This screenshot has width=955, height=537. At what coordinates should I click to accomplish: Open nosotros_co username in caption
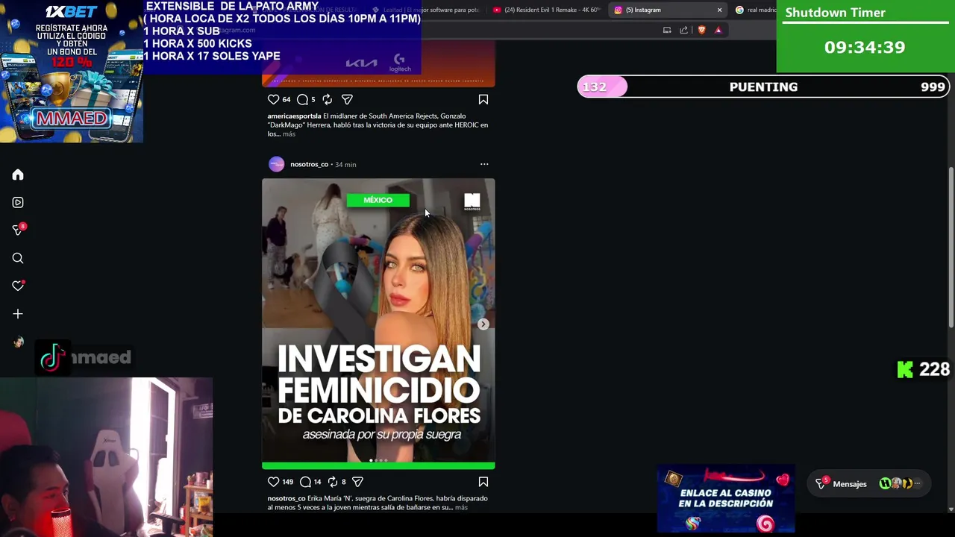pyautogui.click(x=286, y=498)
